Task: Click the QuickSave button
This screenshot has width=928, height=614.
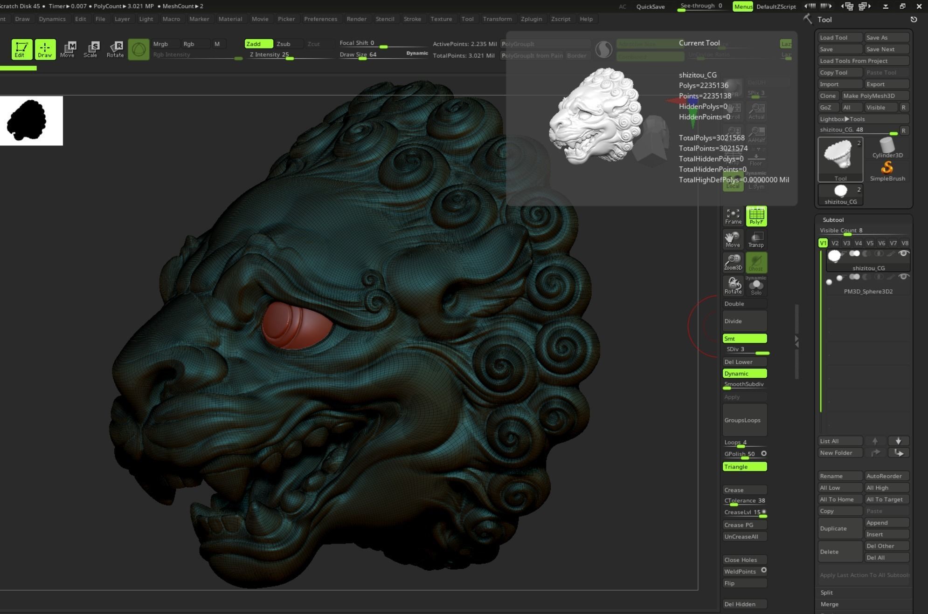Action: click(651, 7)
